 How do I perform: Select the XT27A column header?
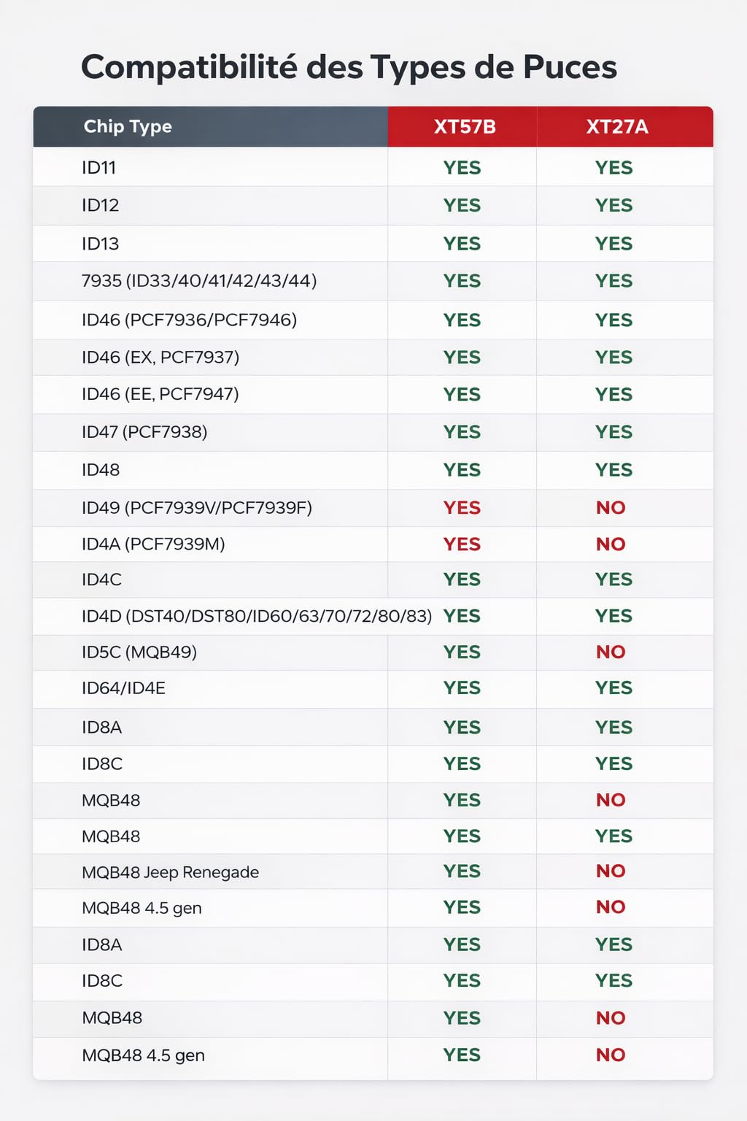click(x=617, y=126)
